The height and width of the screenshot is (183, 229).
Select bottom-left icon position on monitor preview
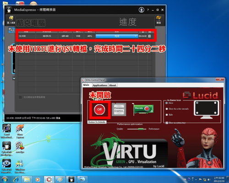pyautogui.click(x=197, y=113)
